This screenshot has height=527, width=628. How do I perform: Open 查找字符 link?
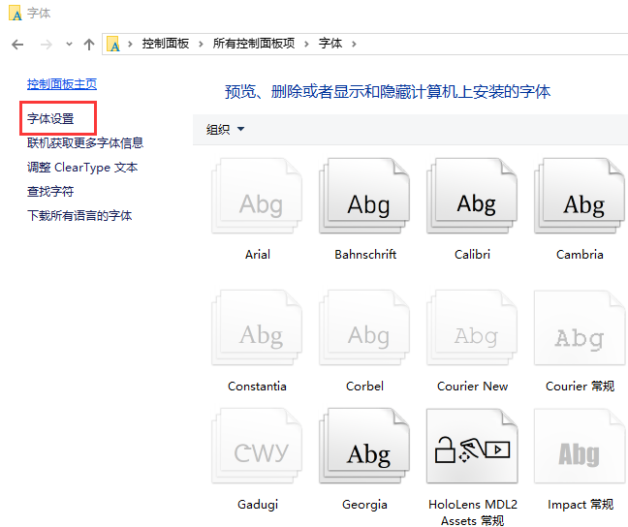coord(50,192)
